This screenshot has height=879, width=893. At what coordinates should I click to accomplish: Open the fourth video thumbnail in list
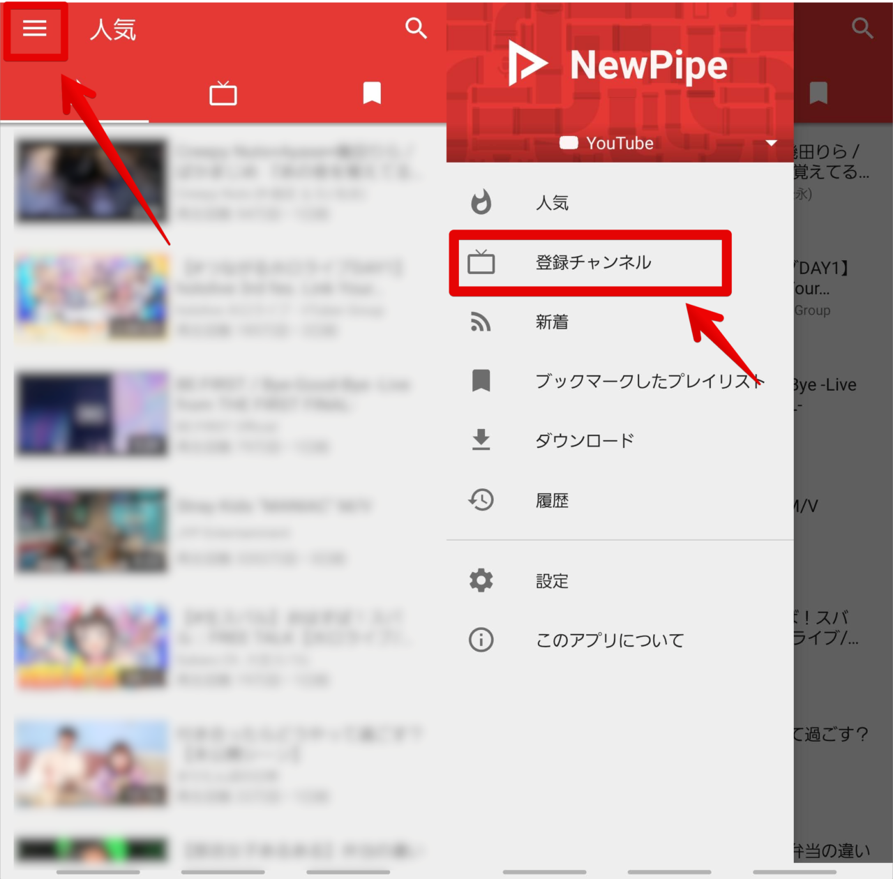(x=91, y=530)
